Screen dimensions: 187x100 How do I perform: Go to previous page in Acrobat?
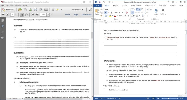coord(3,15)
